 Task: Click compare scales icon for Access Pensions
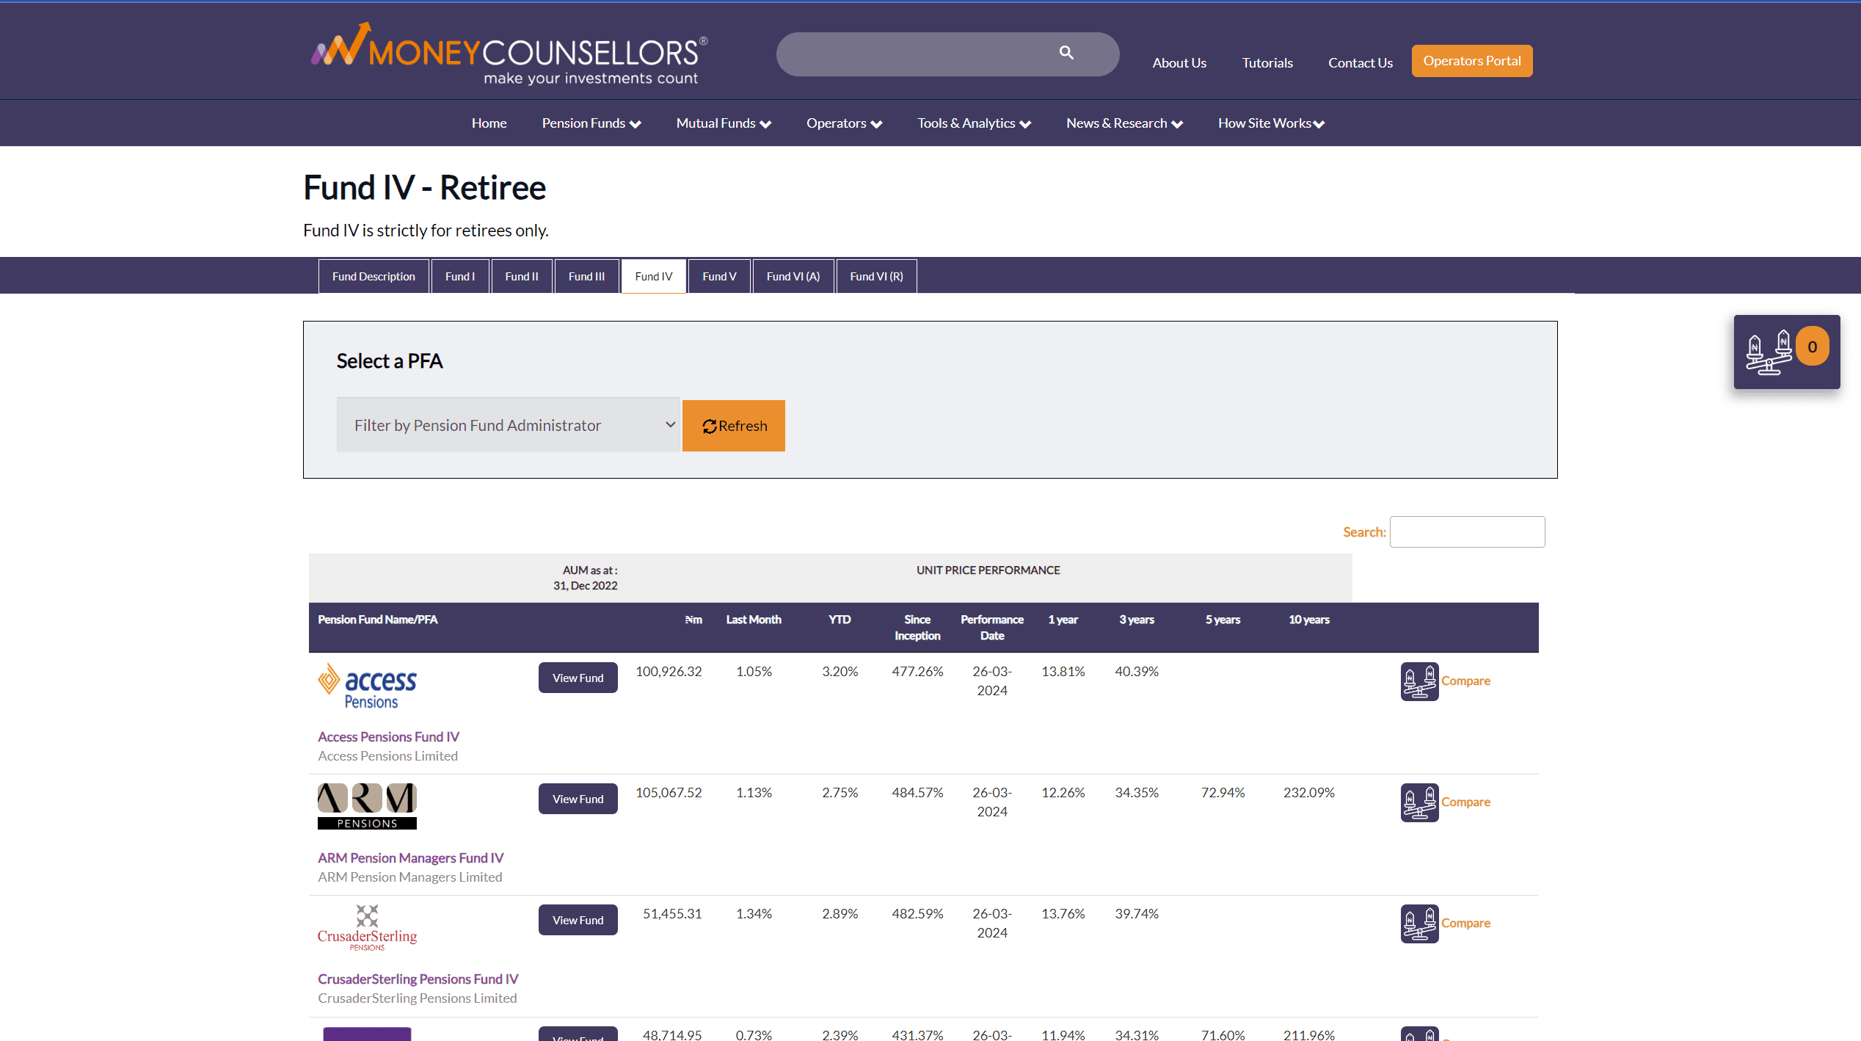tap(1419, 681)
